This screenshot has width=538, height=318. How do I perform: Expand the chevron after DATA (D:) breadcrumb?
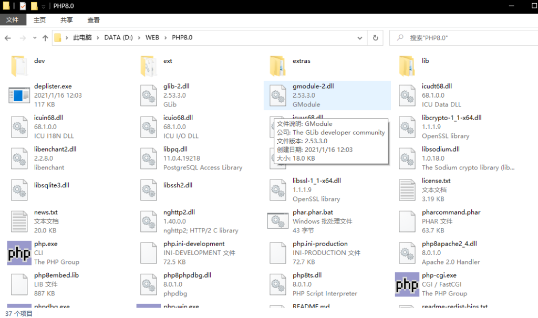[139, 38]
